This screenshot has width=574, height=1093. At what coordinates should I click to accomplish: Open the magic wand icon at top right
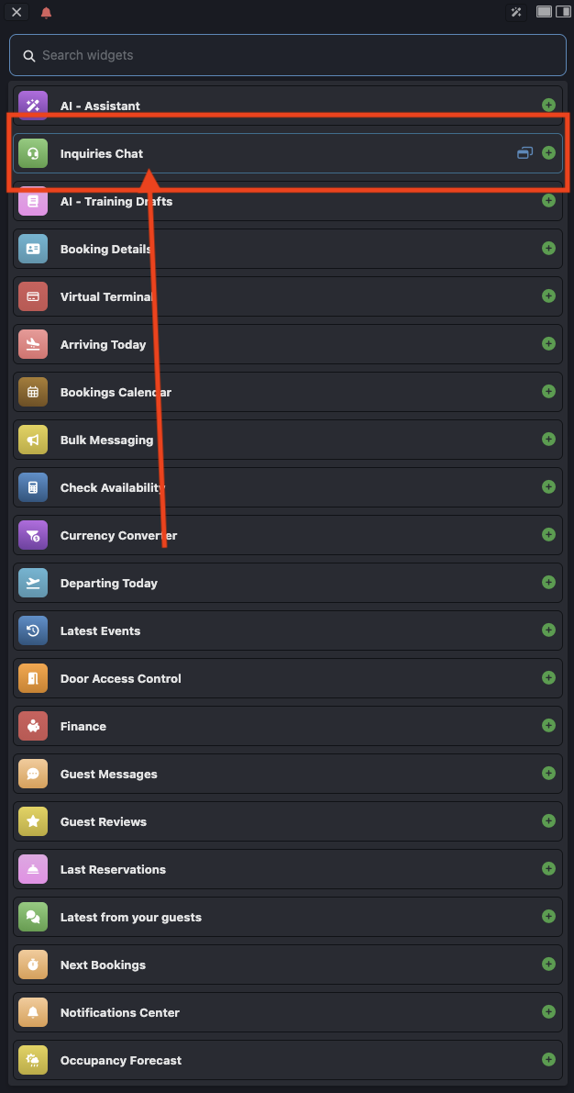click(x=516, y=12)
